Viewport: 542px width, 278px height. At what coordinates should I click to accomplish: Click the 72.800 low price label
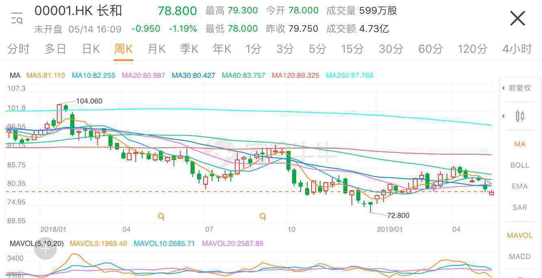tap(398, 216)
